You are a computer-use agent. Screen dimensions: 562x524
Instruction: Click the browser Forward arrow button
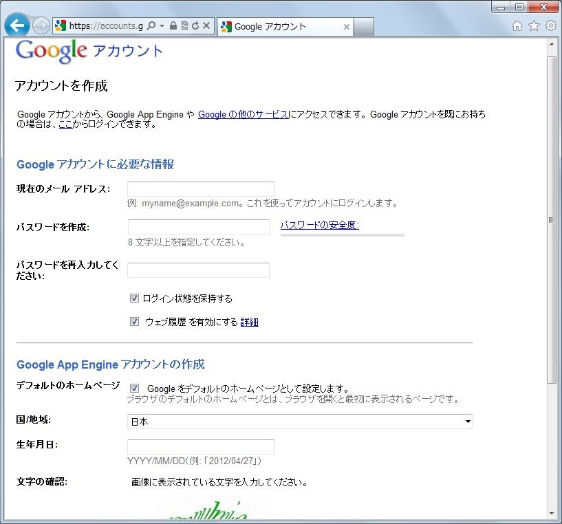point(41,26)
